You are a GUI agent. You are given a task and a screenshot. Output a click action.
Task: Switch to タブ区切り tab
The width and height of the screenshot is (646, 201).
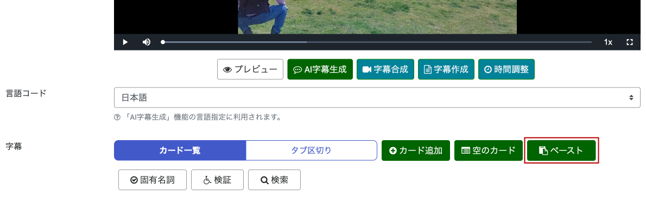pos(311,150)
